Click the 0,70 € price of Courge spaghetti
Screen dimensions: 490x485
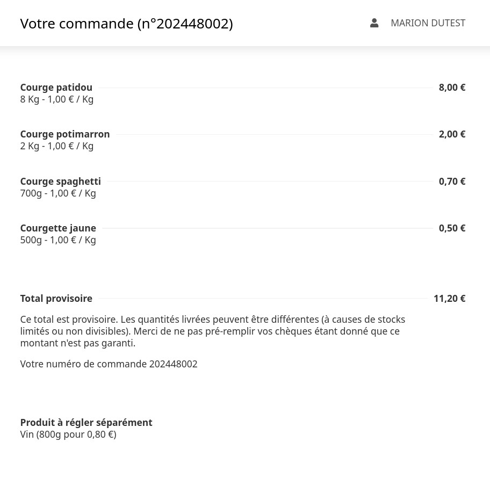point(452,181)
